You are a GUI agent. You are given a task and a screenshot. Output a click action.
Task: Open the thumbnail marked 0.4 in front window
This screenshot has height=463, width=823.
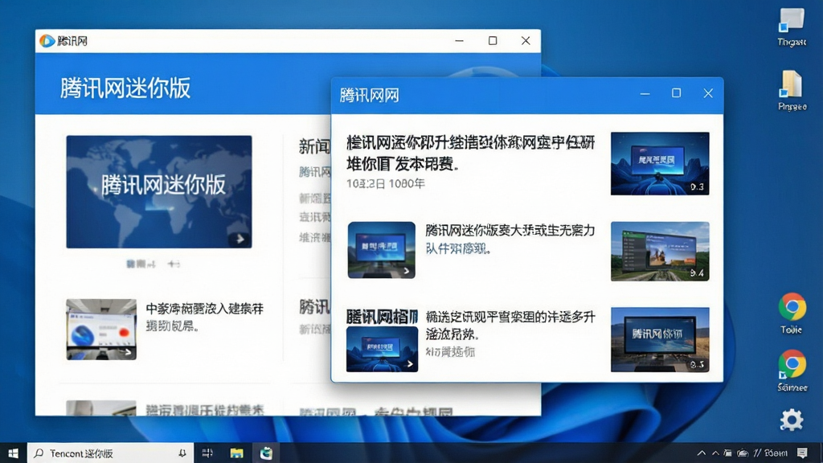click(660, 251)
